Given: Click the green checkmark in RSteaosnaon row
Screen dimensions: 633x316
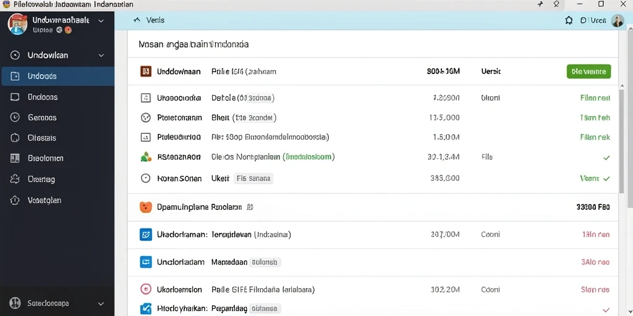Looking at the screenshot, I should click(606, 158).
